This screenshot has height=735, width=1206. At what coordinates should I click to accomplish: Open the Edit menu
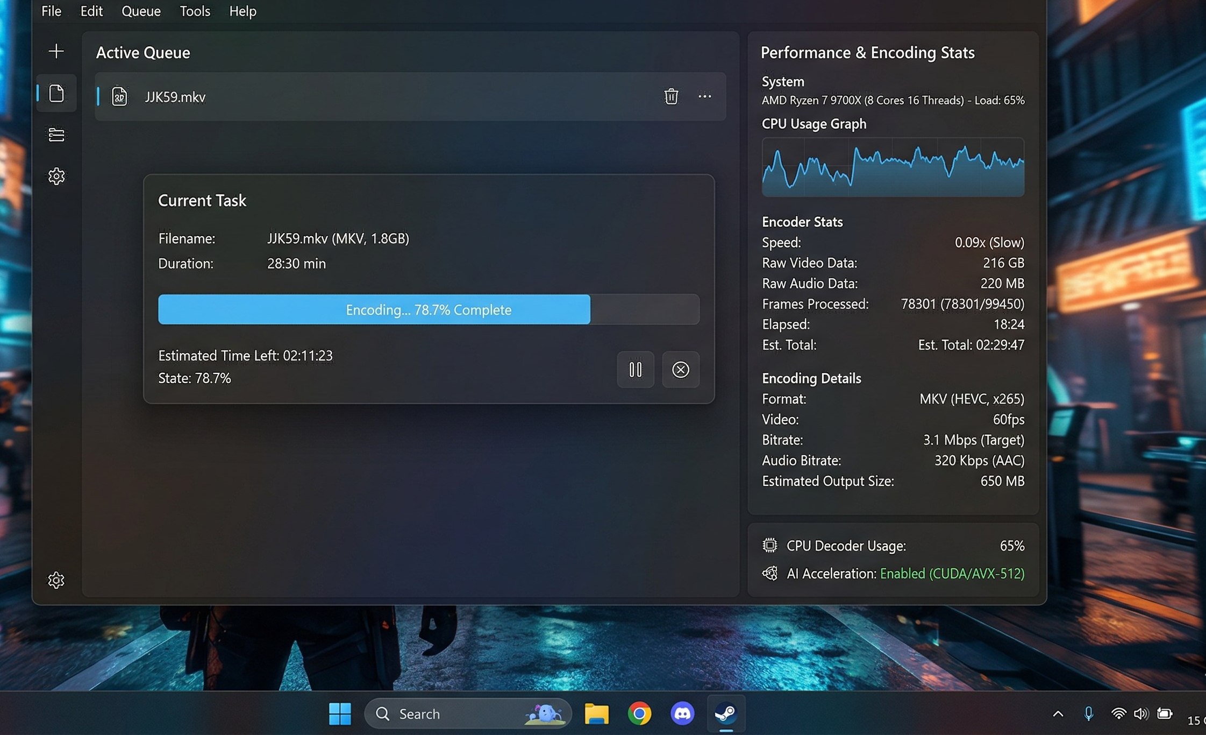tap(91, 11)
